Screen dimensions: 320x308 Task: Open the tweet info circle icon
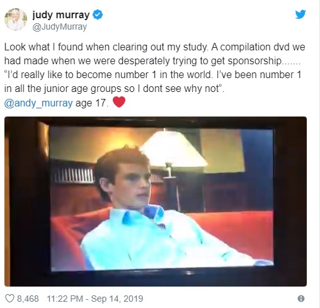tap(301, 299)
